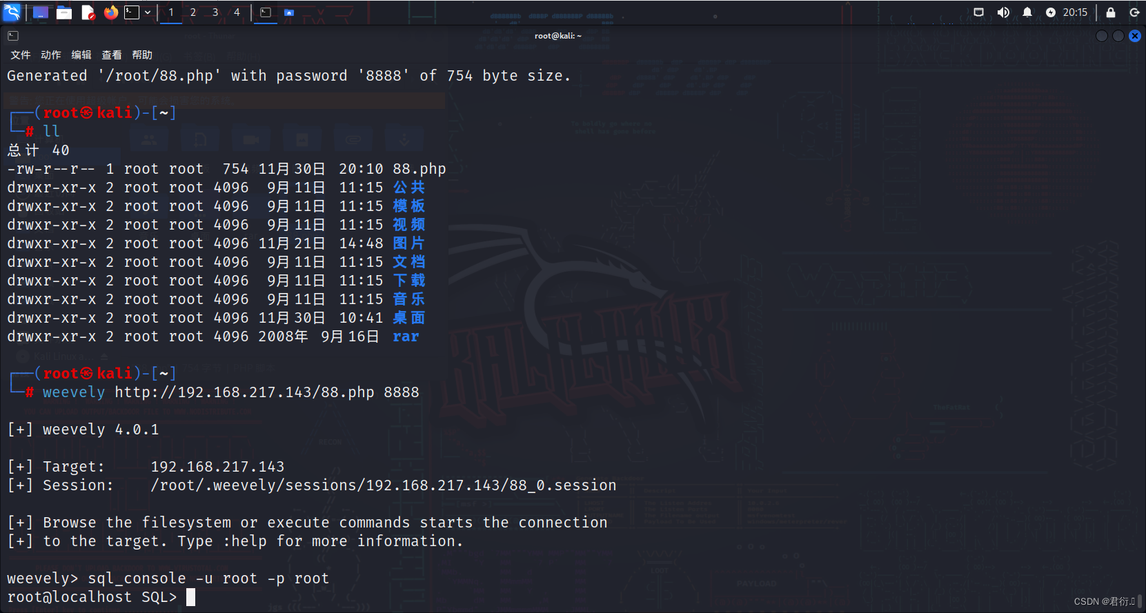The height and width of the screenshot is (613, 1146).
Task: Open the 查看 menu
Action: pos(112,55)
